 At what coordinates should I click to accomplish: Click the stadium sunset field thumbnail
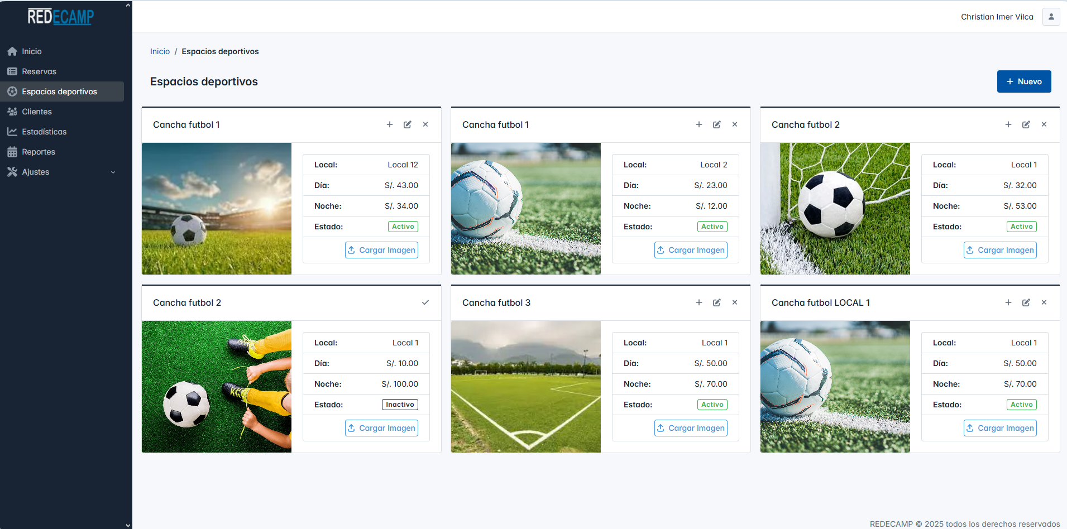coord(217,209)
